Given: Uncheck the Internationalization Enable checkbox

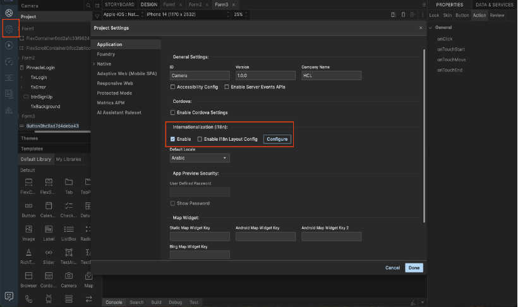Looking at the screenshot, I should (173, 139).
